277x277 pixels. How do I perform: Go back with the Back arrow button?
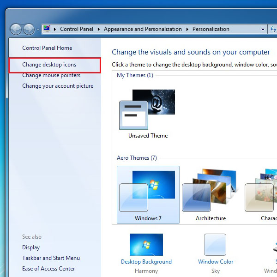[x=16, y=29]
